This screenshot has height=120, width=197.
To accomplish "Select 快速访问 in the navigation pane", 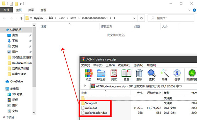I will [x=16, y=30].
